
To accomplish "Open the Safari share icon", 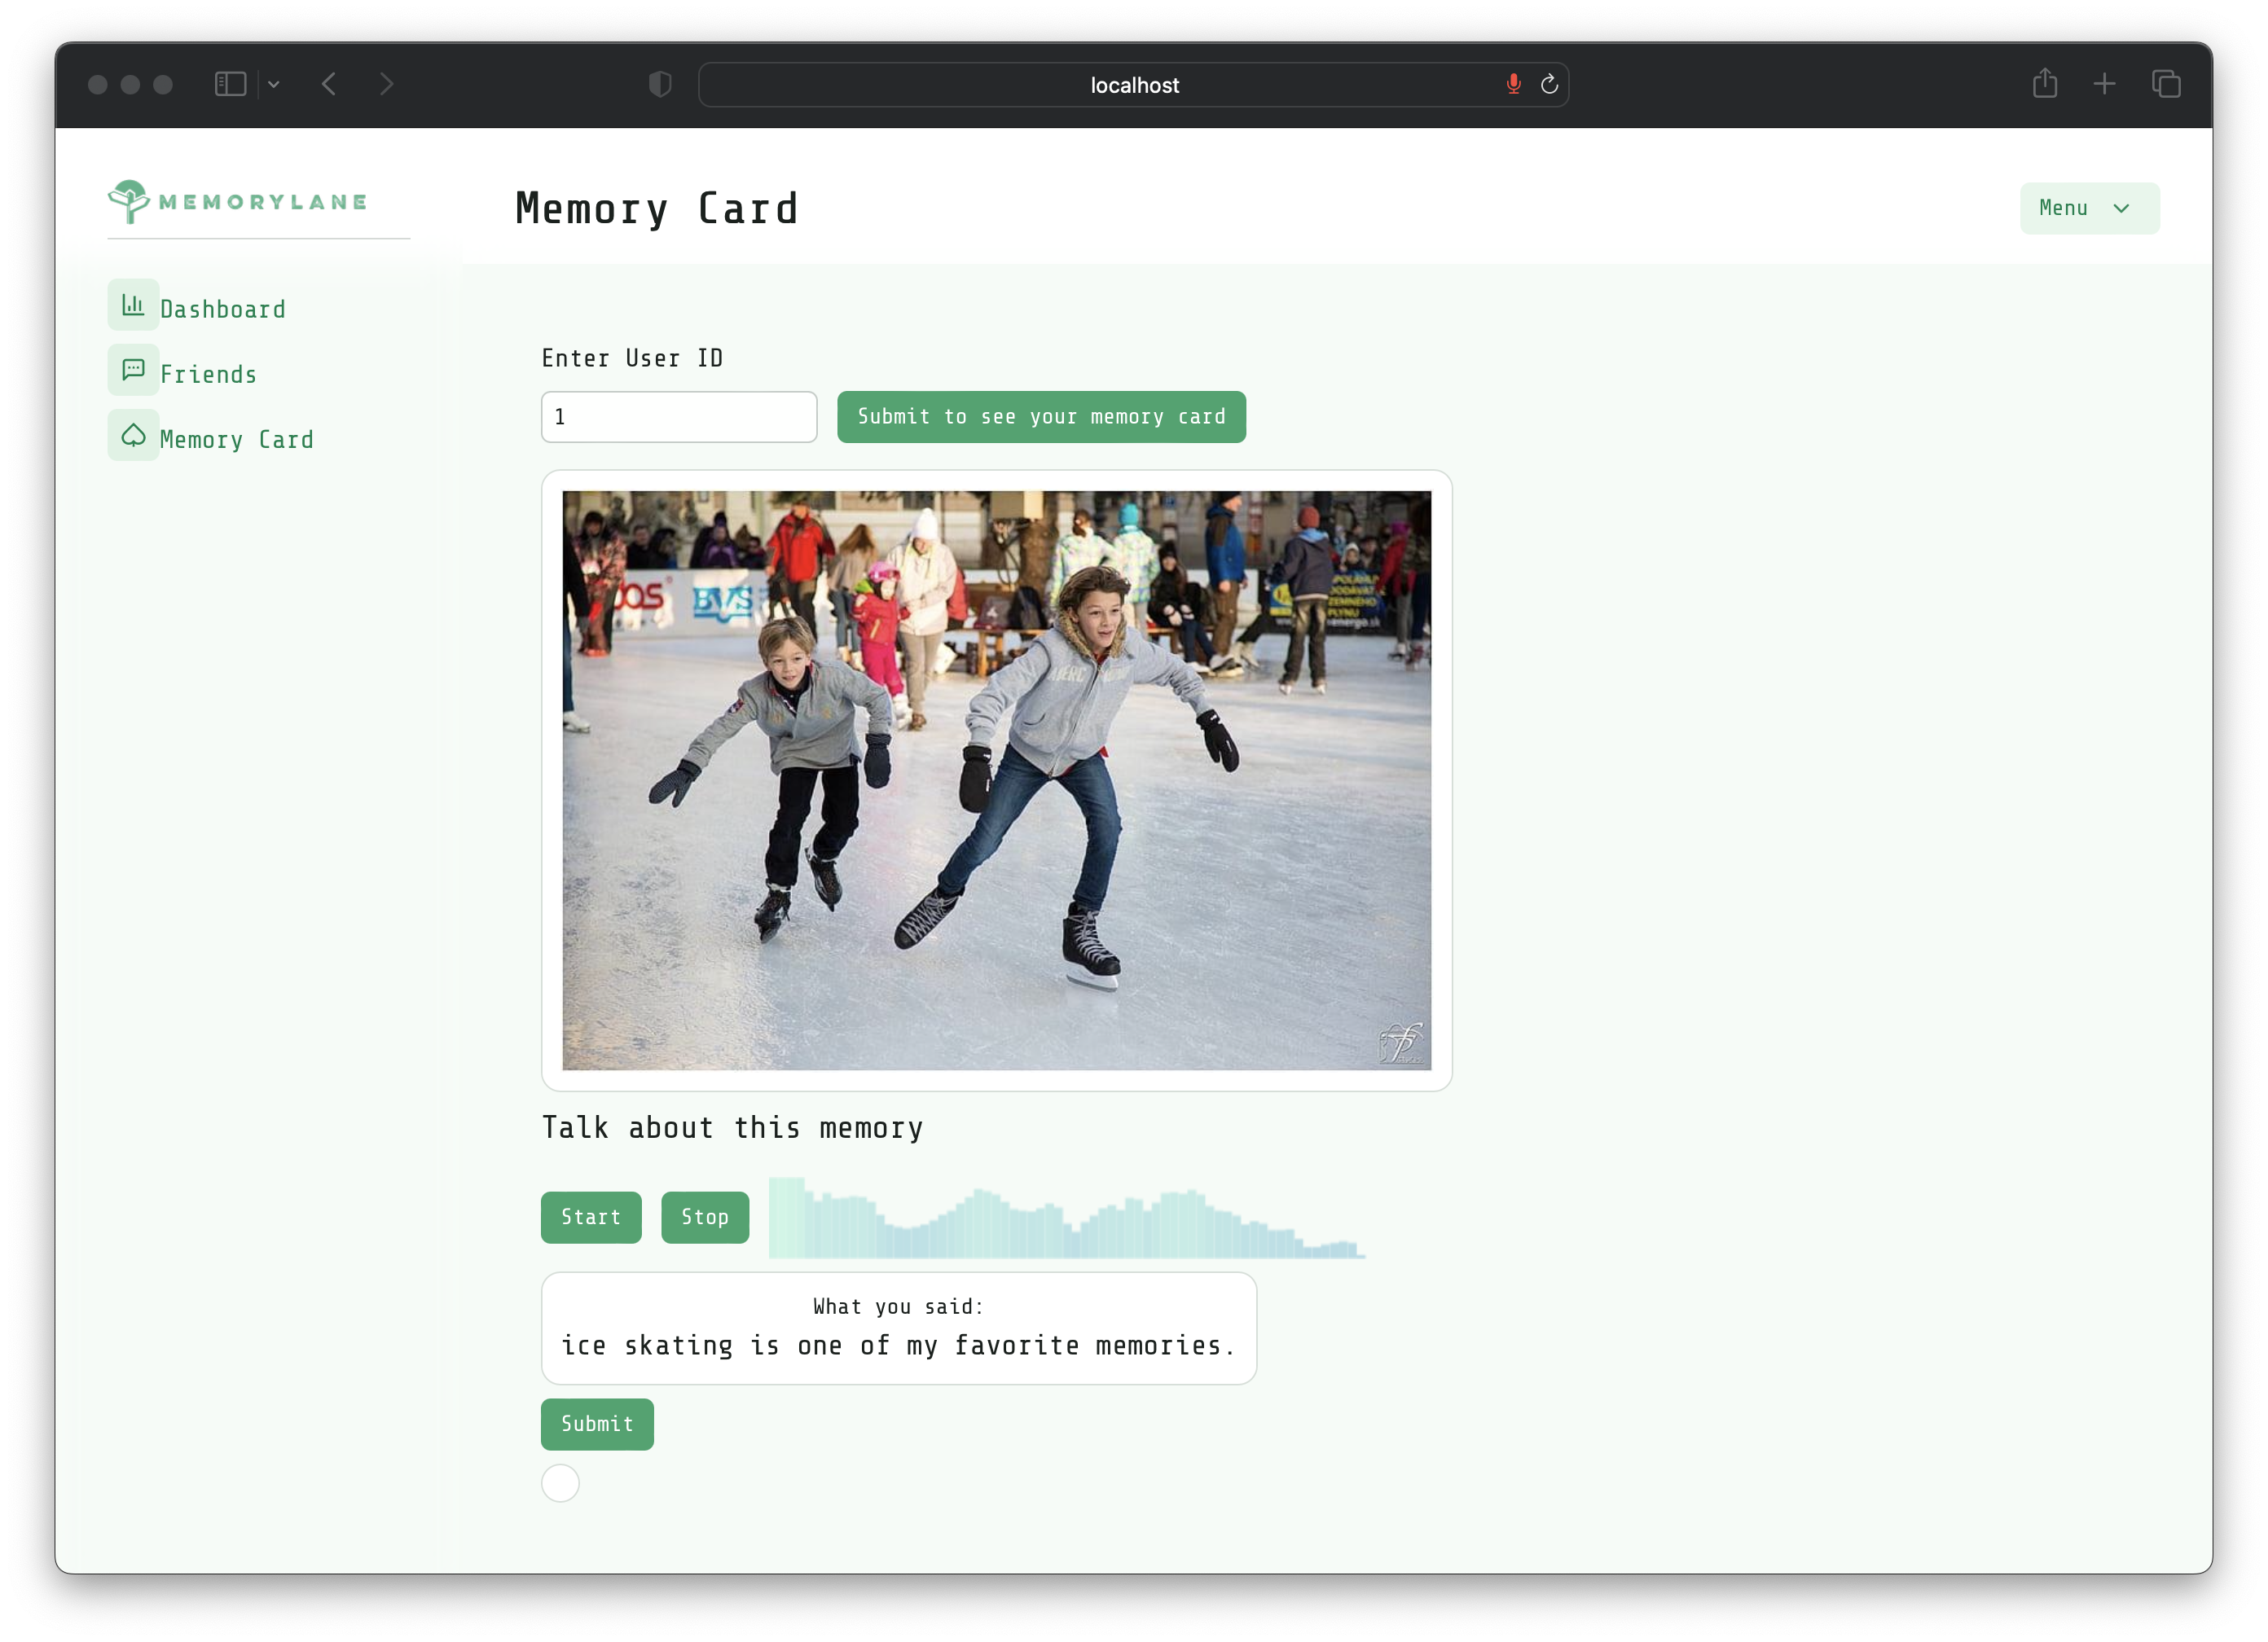I will pos(2044,84).
